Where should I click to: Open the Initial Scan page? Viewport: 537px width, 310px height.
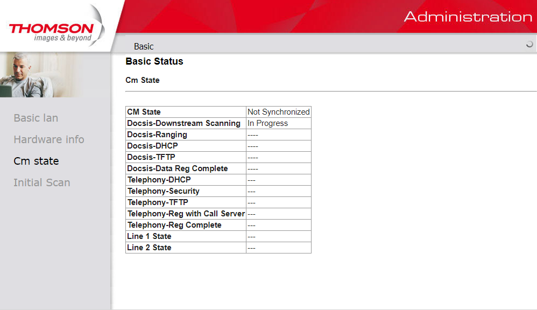(42, 182)
